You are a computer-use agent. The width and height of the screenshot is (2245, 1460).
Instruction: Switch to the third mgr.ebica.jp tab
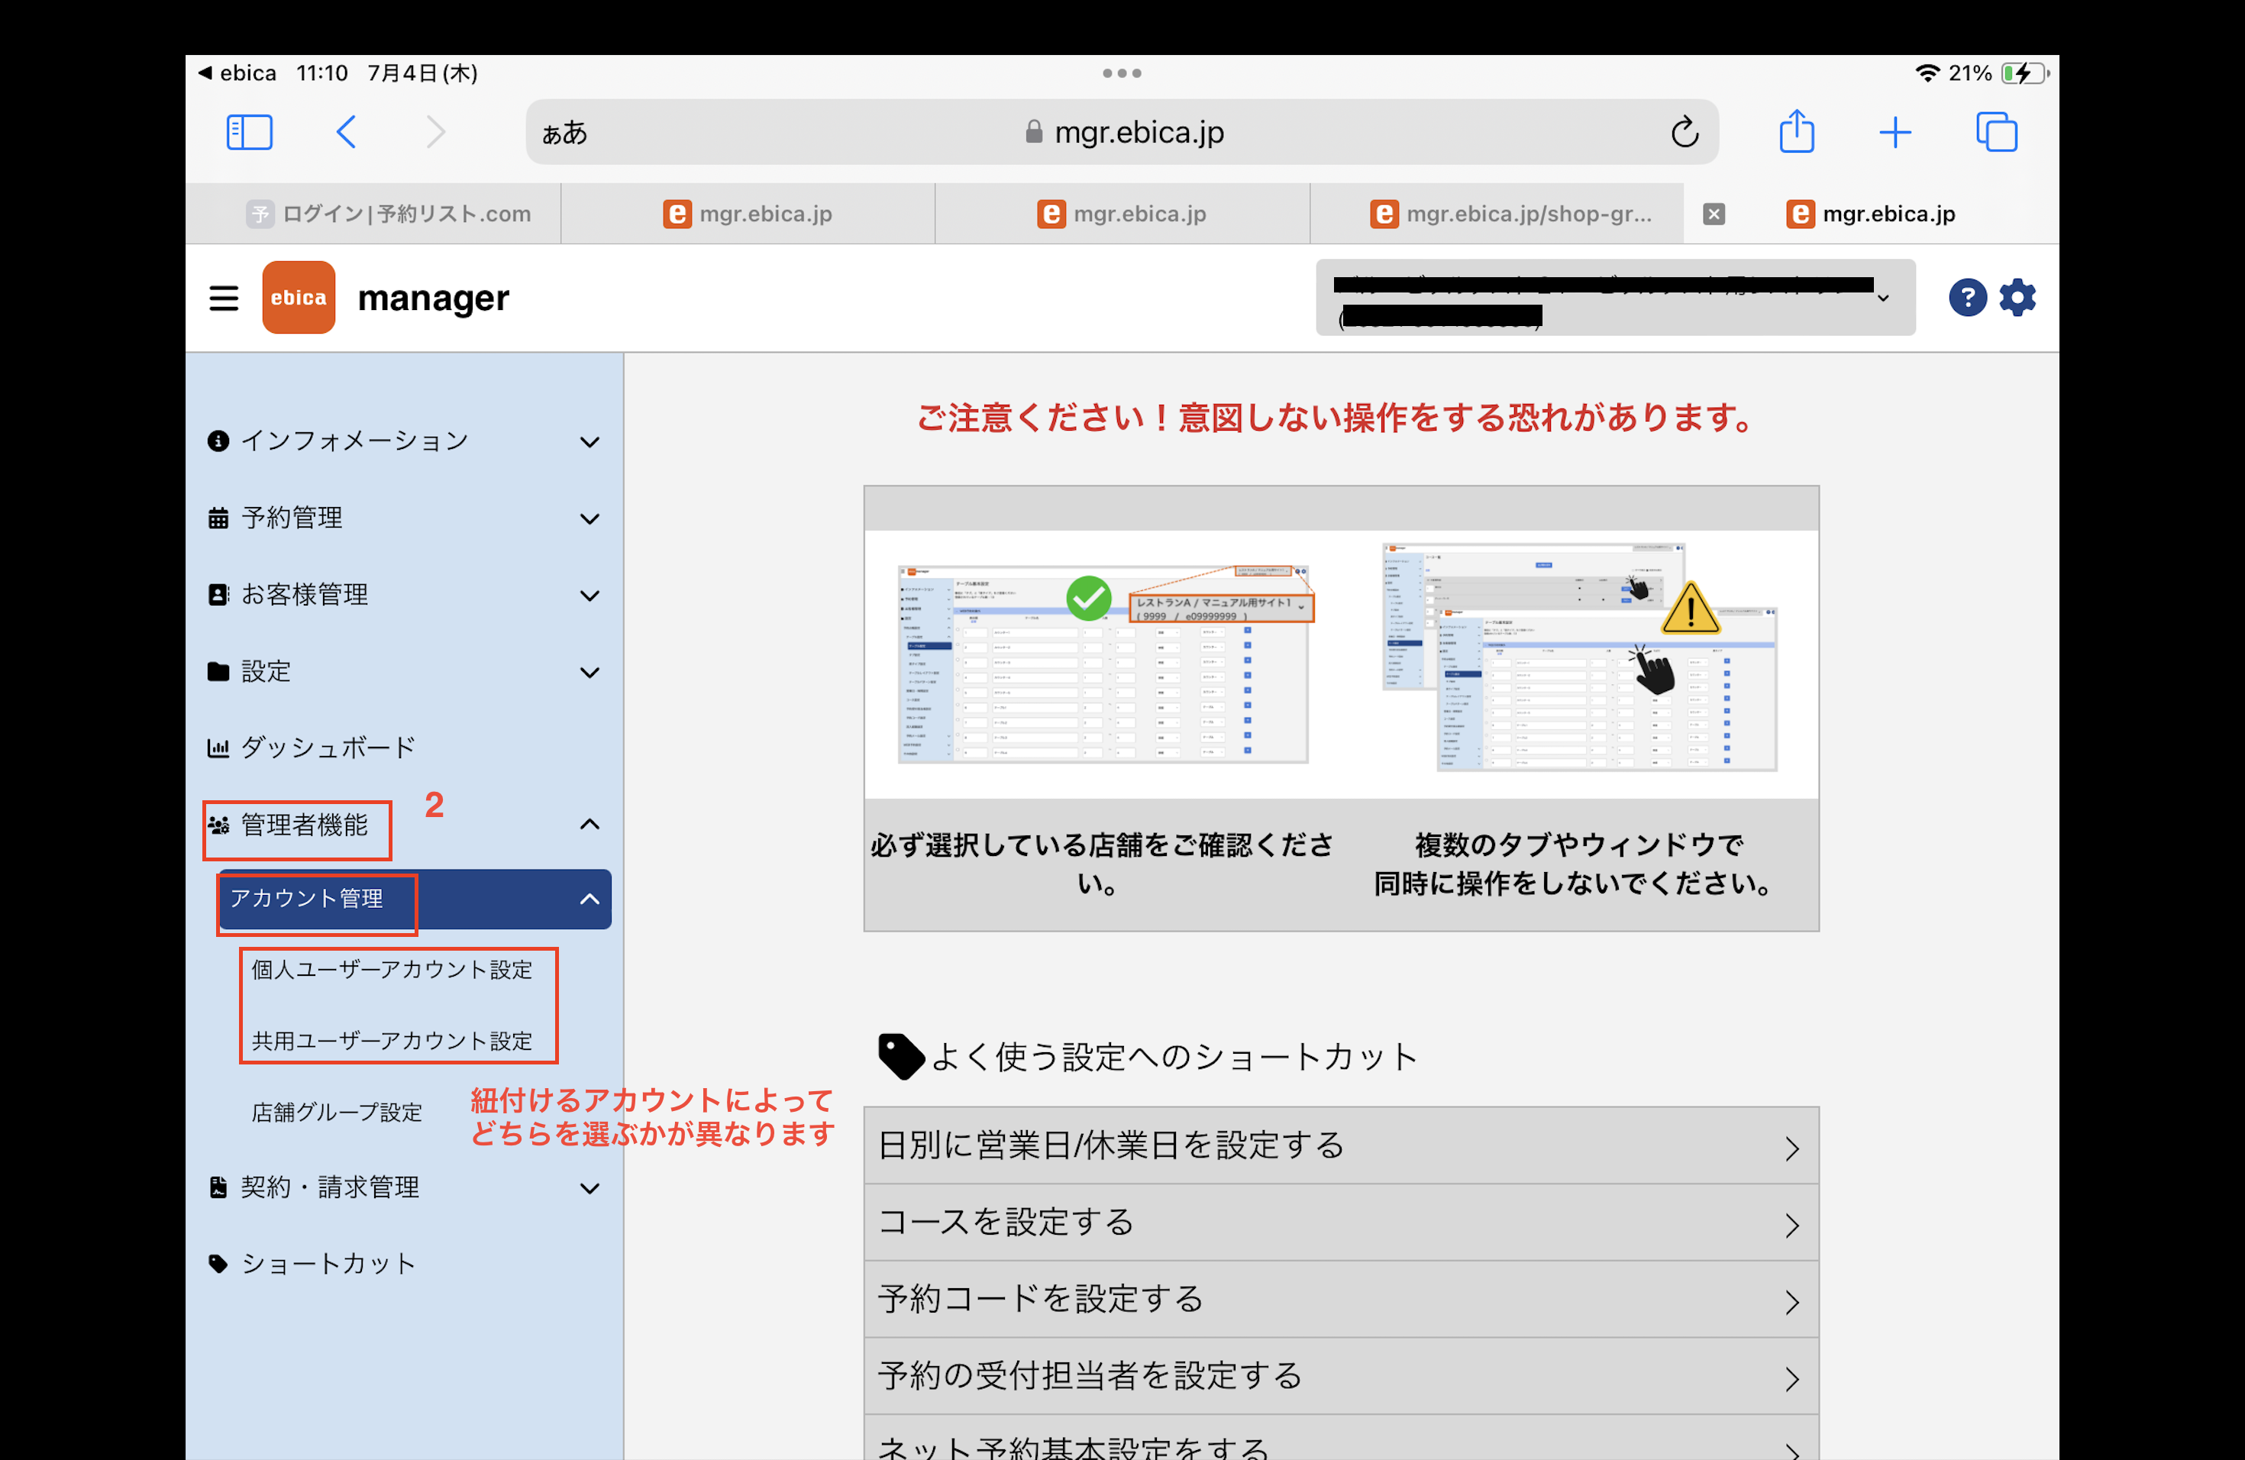click(x=1122, y=214)
